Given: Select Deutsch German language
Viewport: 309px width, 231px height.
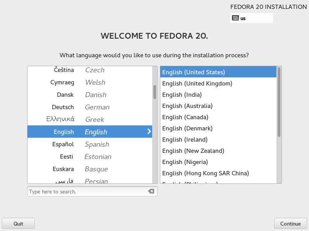Looking at the screenshot, I should (x=90, y=107).
